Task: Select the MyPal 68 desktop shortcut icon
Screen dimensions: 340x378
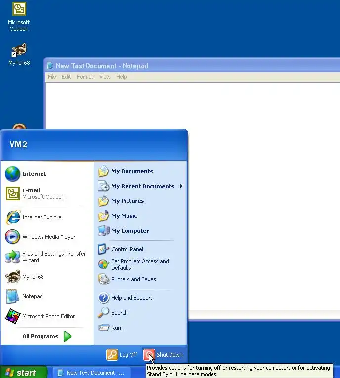Action: 19,50
